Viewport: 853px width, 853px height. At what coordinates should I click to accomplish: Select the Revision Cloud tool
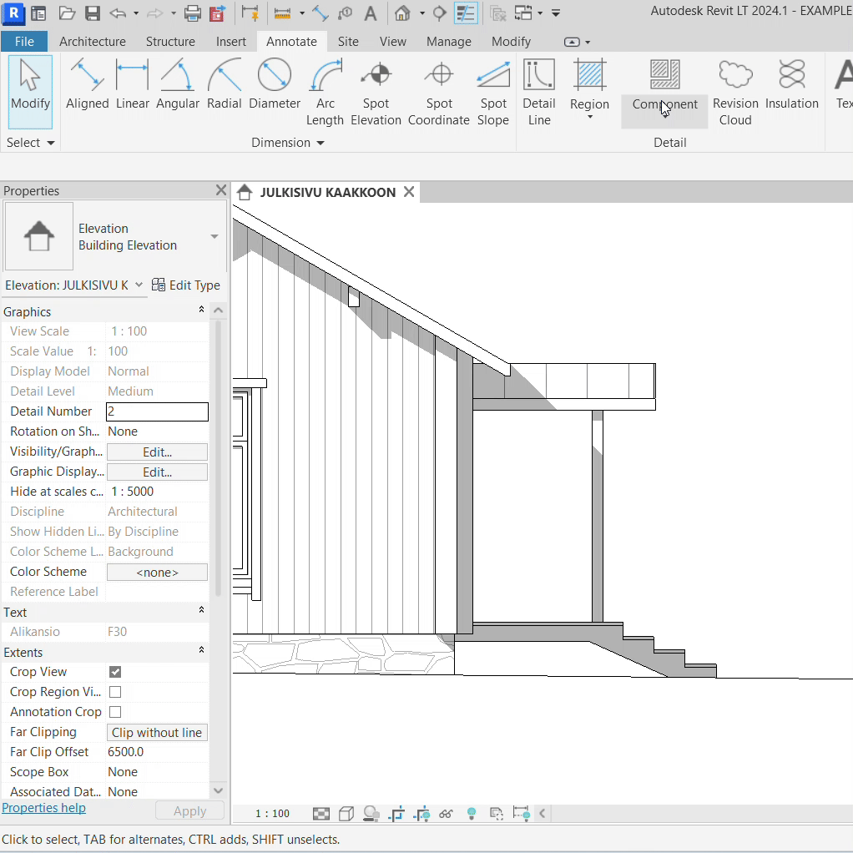735,93
